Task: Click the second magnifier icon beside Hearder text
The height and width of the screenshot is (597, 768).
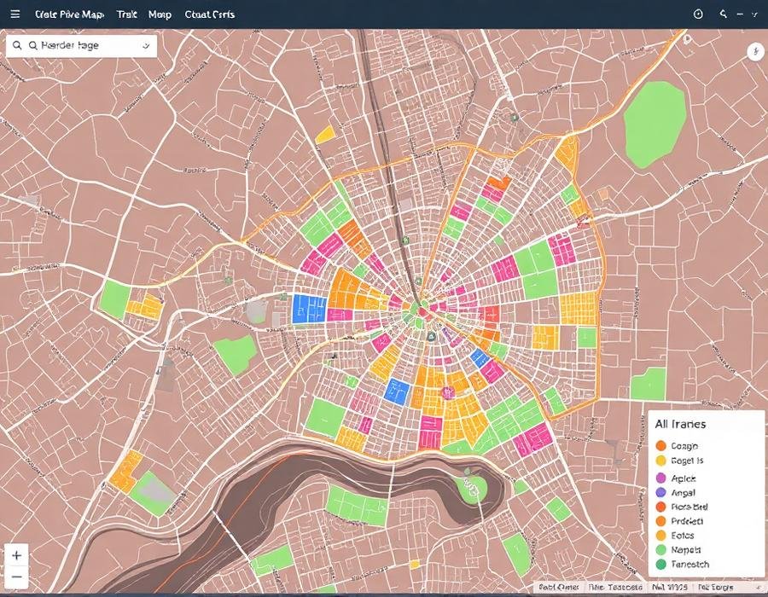Action: point(32,45)
